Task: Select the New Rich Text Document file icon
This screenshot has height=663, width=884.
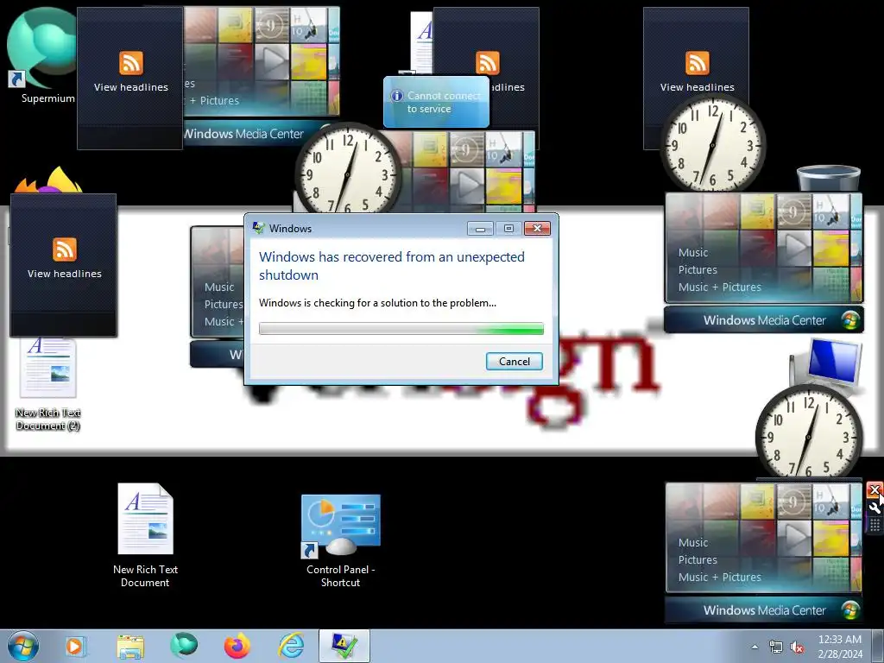Action: 145,535
